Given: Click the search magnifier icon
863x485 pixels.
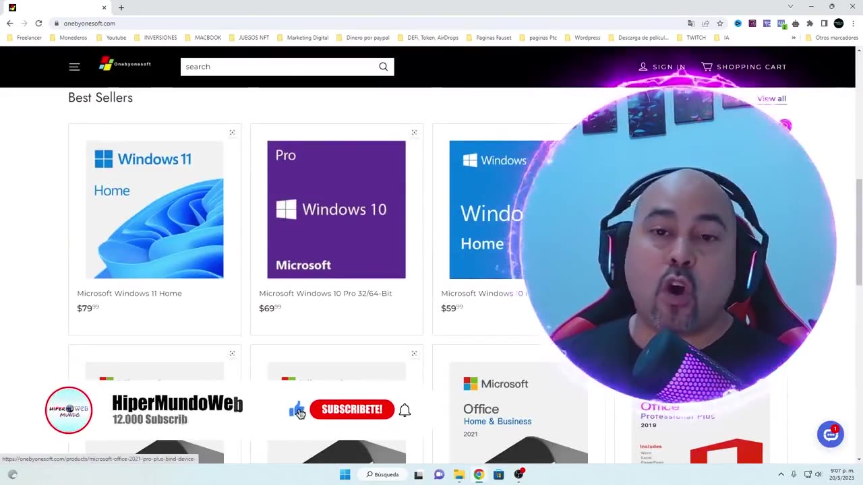Looking at the screenshot, I should [383, 67].
